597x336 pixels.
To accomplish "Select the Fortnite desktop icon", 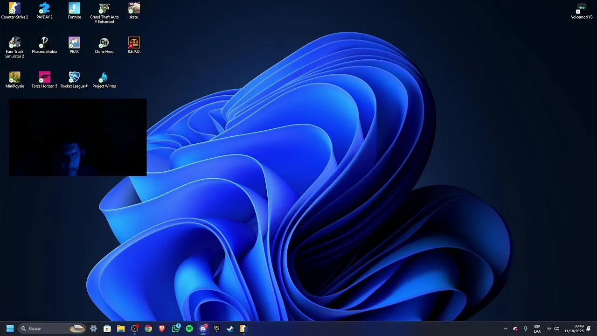I will pyautogui.click(x=74, y=11).
